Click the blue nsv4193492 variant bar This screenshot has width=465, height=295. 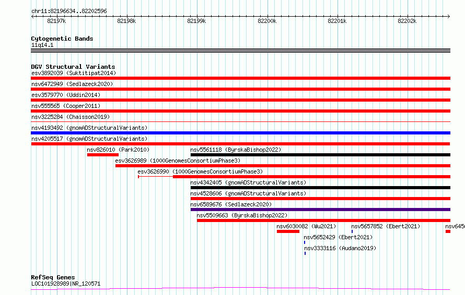point(240,133)
